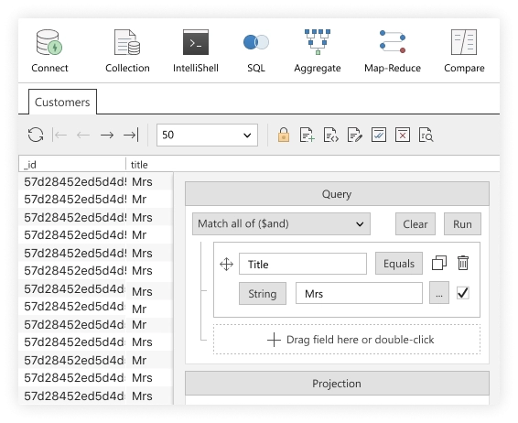Run the query

(462, 224)
